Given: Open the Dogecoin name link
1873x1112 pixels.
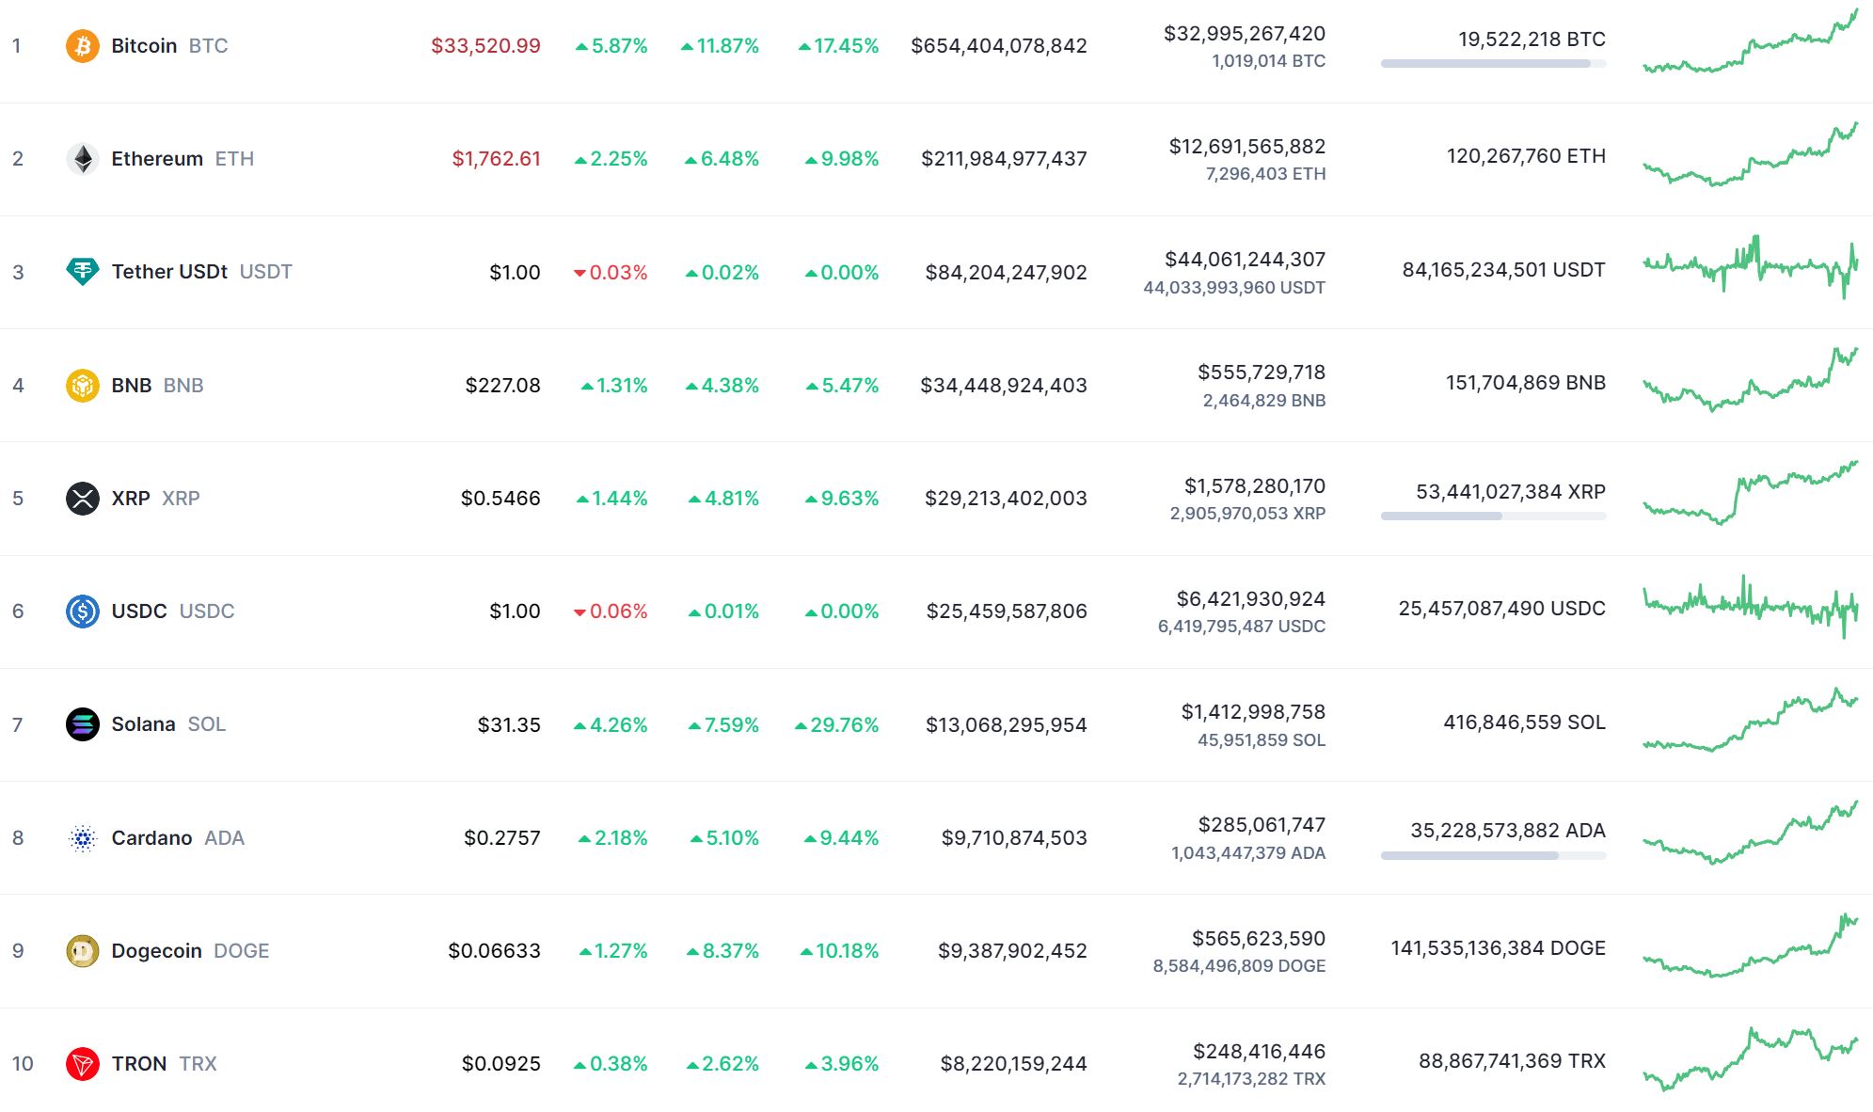Looking at the screenshot, I should 156,950.
